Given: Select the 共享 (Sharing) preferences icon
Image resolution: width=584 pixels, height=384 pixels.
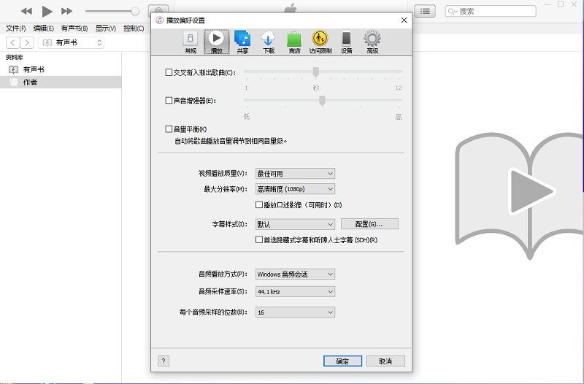Looking at the screenshot, I should [242, 42].
